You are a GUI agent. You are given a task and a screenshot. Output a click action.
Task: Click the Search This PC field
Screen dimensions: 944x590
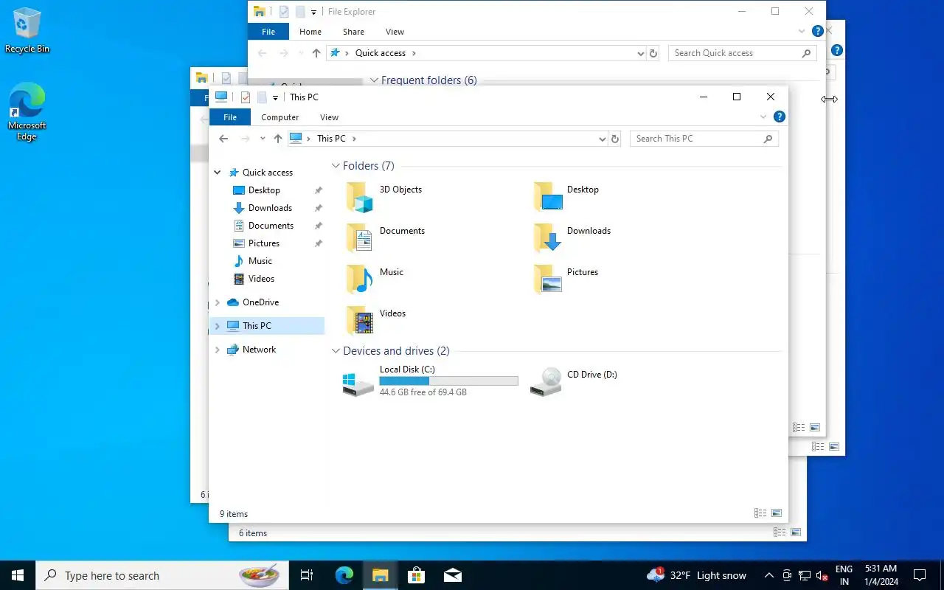704,139
